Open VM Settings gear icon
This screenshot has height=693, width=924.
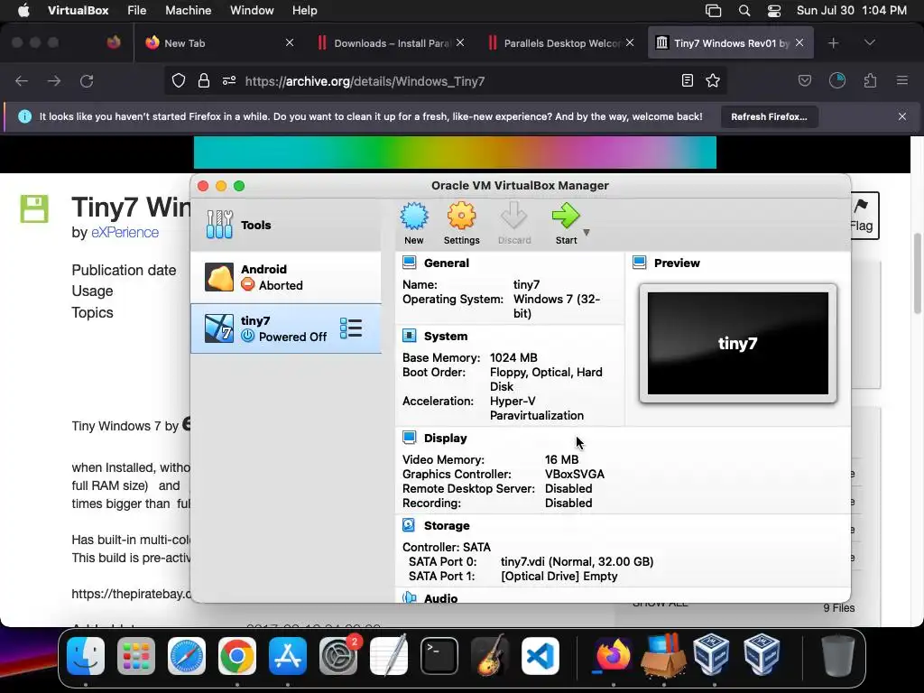click(461, 223)
